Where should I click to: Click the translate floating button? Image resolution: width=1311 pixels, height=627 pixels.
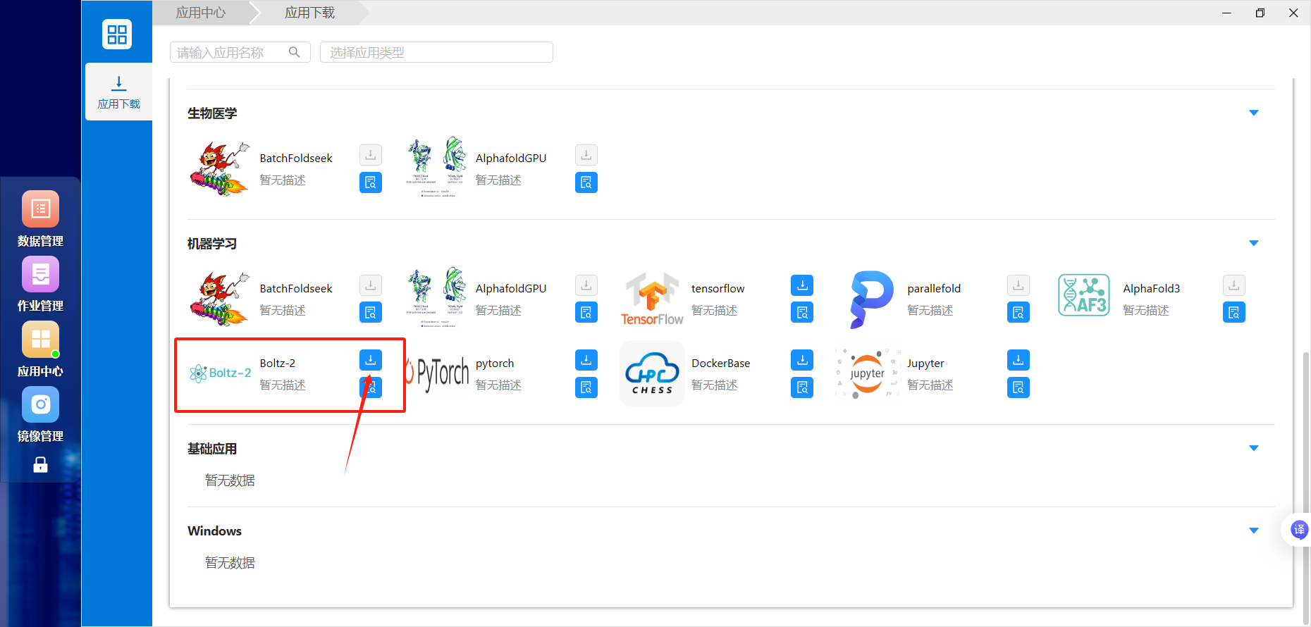pos(1298,529)
